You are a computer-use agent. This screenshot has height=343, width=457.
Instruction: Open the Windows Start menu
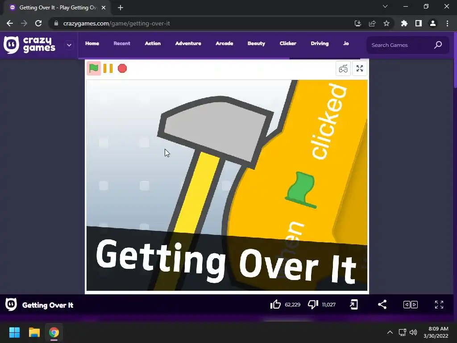pos(14,332)
